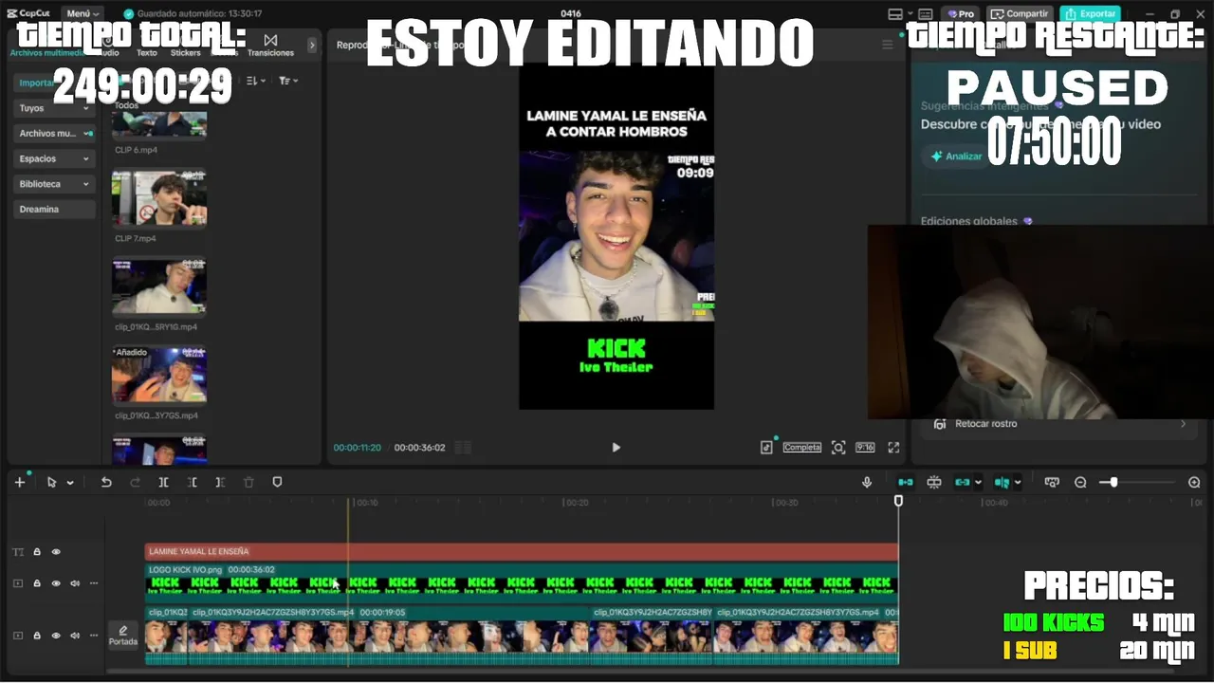Open the media filter dropdown
This screenshot has width=1214, height=683.
288,81
